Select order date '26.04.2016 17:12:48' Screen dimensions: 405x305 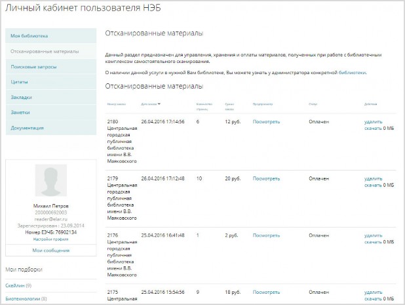pos(163,178)
